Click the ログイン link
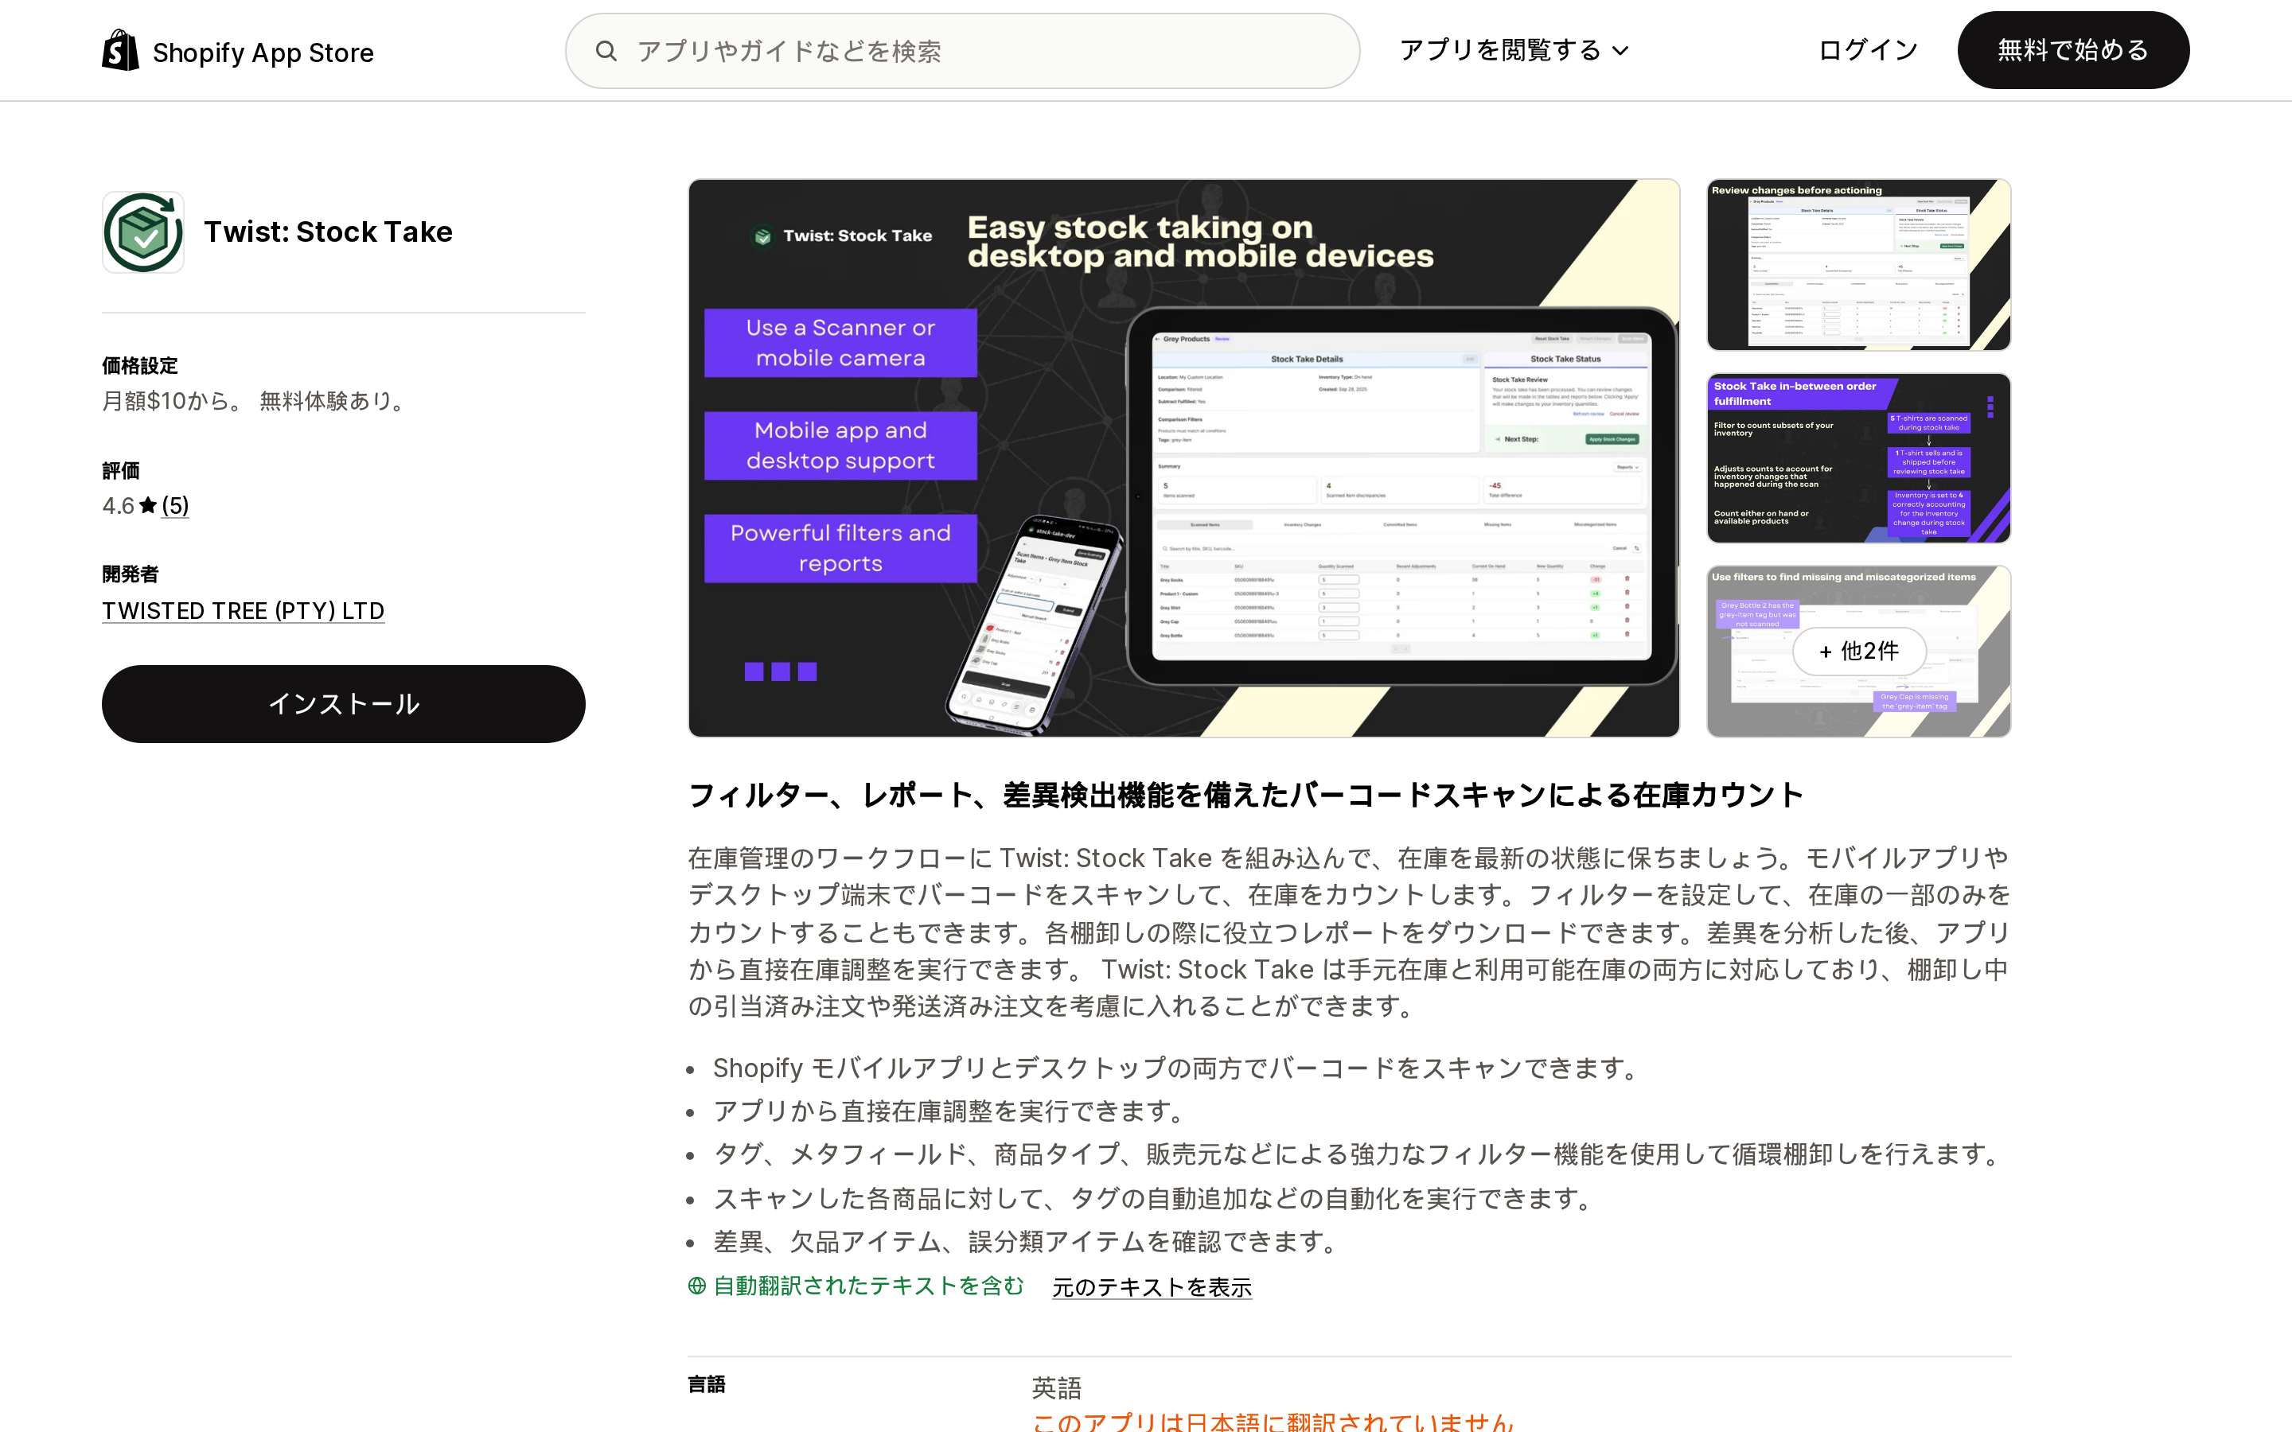The height and width of the screenshot is (1432, 2292). pos(1868,50)
